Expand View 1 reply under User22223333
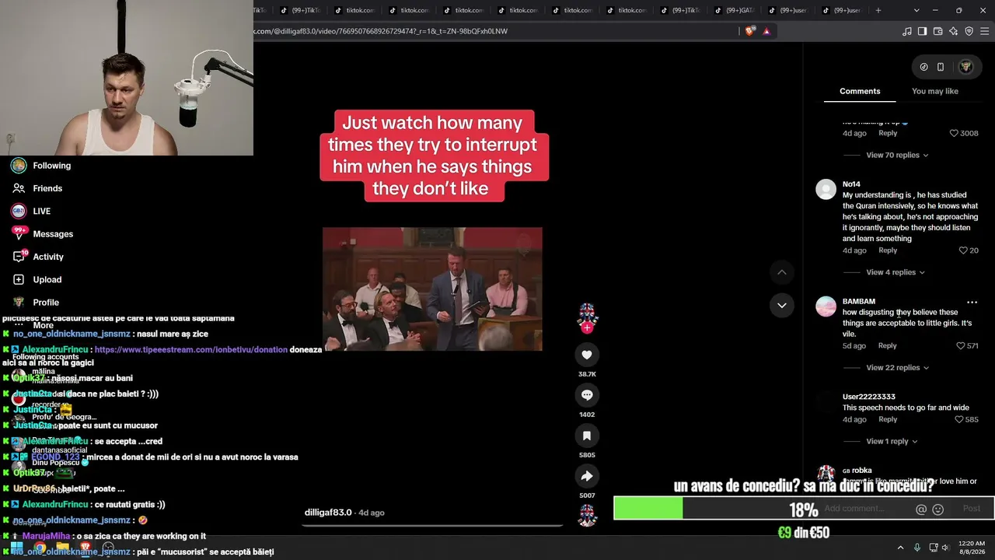The width and height of the screenshot is (995, 560). (x=892, y=441)
